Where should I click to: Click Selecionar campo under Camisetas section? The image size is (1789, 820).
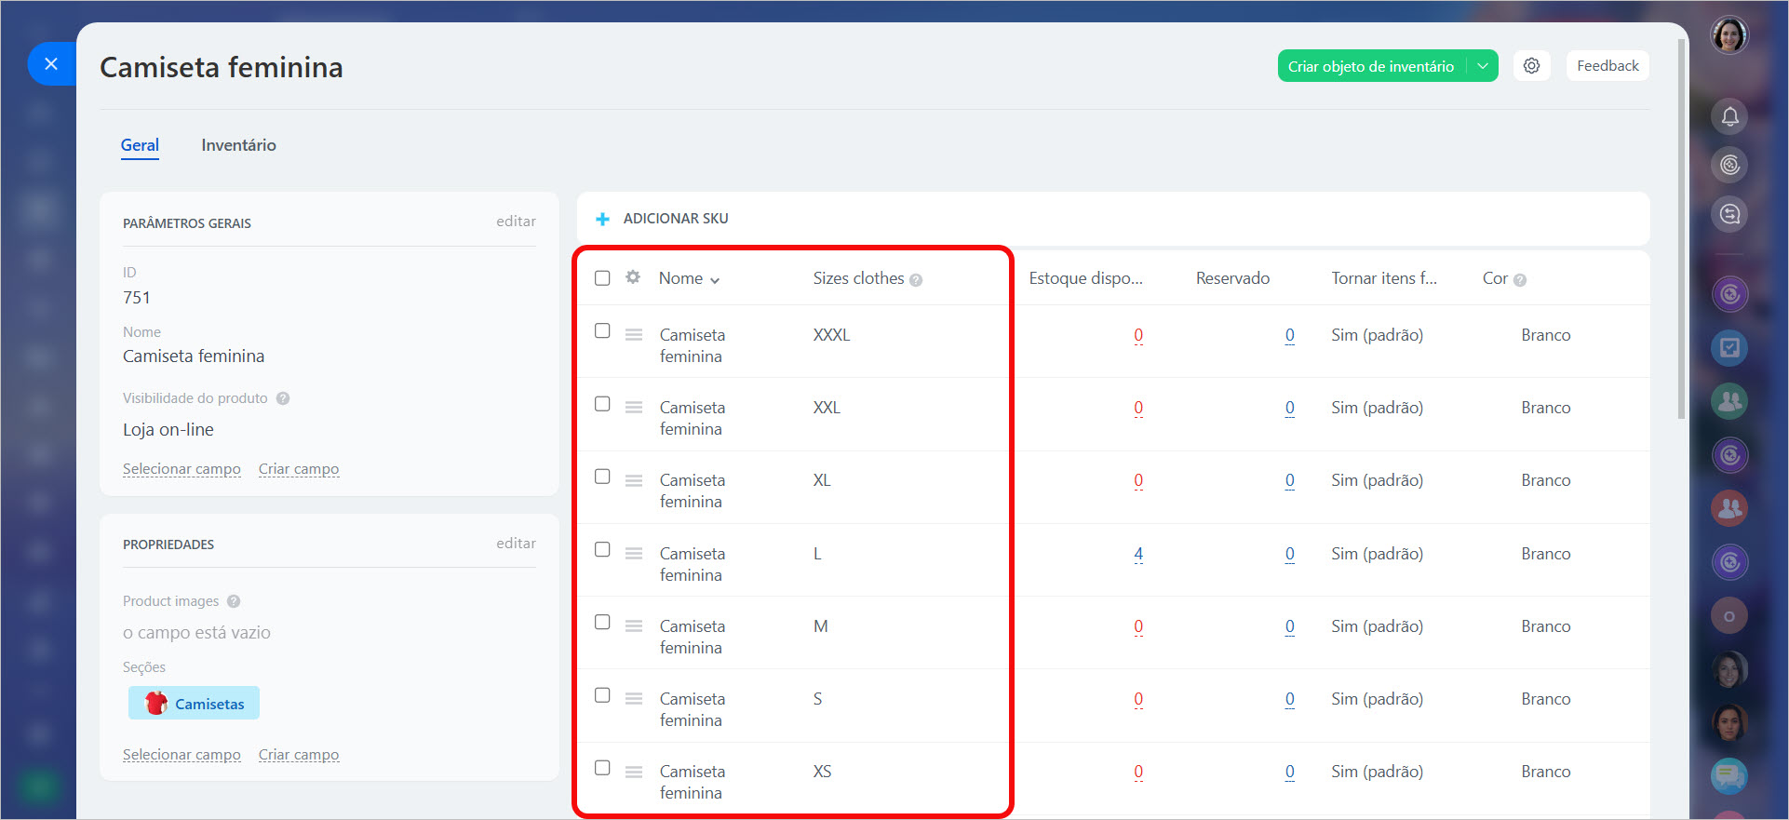(x=182, y=755)
